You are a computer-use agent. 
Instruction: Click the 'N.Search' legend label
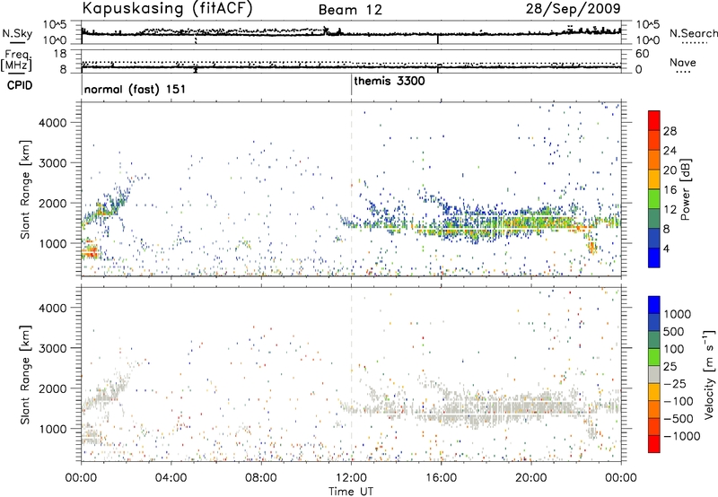pyautogui.click(x=693, y=33)
